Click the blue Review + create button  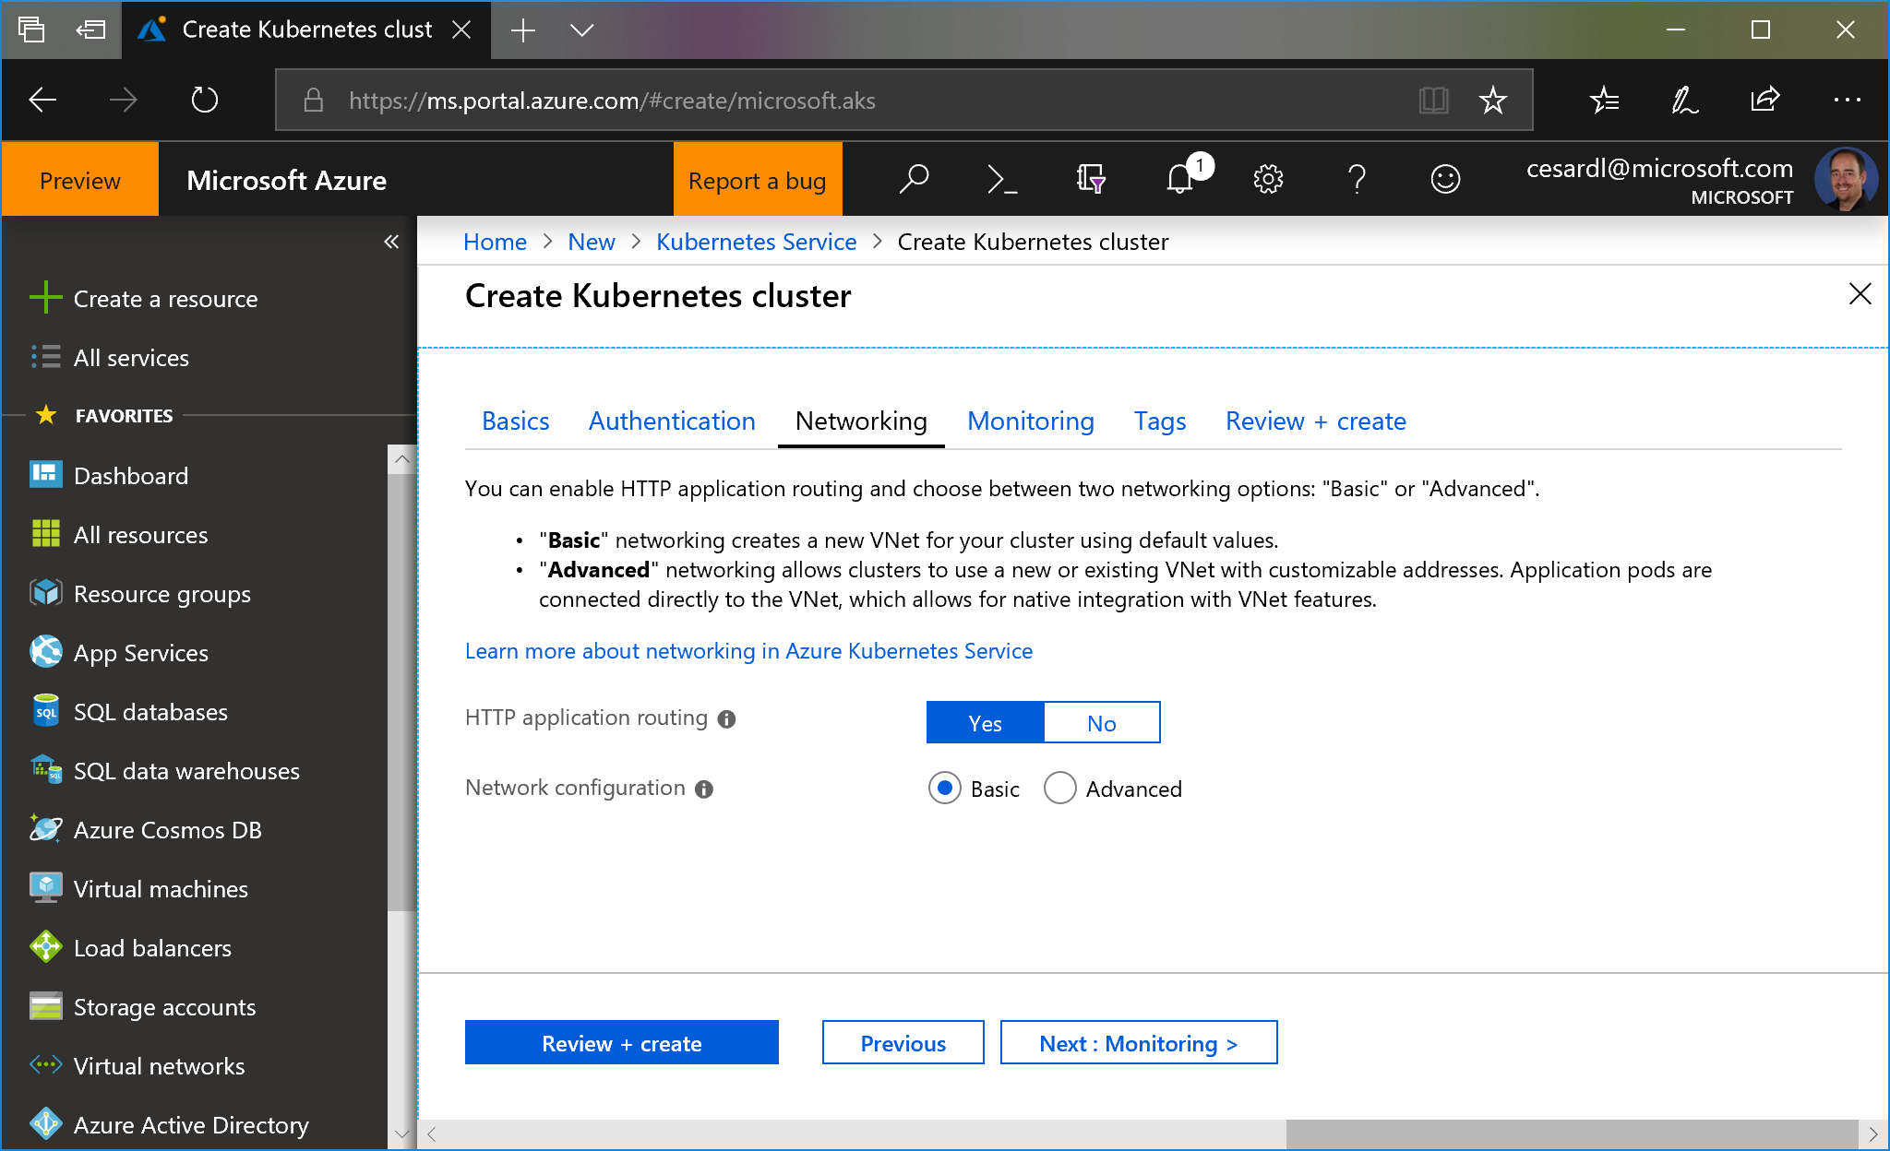622,1043
